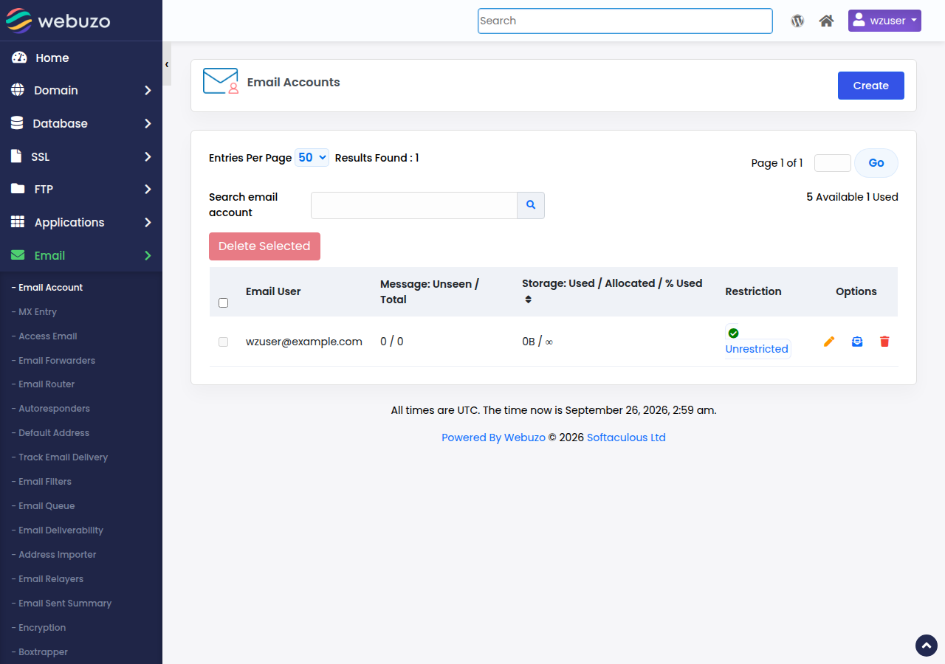Click the Go page button
Image resolution: width=945 pixels, height=664 pixels.
(x=876, y=163)
